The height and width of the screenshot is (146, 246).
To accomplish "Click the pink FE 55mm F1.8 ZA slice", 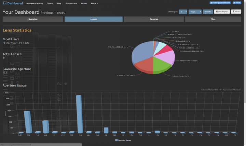I will coord(166,57).
